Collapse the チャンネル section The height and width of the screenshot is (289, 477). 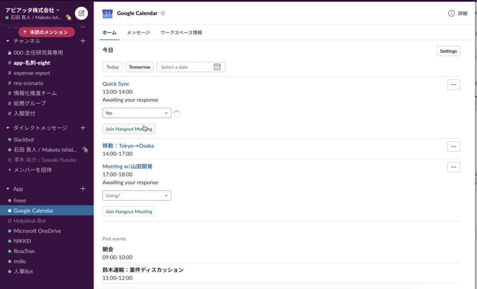click(x=8, y=41)
